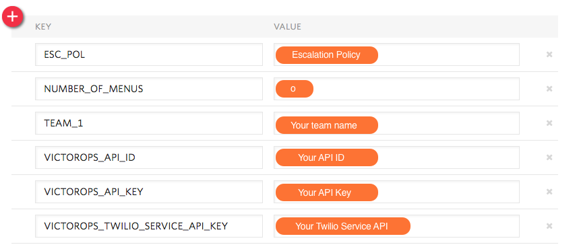Remove the ESC_POL row with its X
Image resolution: width=577 pixels, height=251 pixels.
[x=549, y=55]
